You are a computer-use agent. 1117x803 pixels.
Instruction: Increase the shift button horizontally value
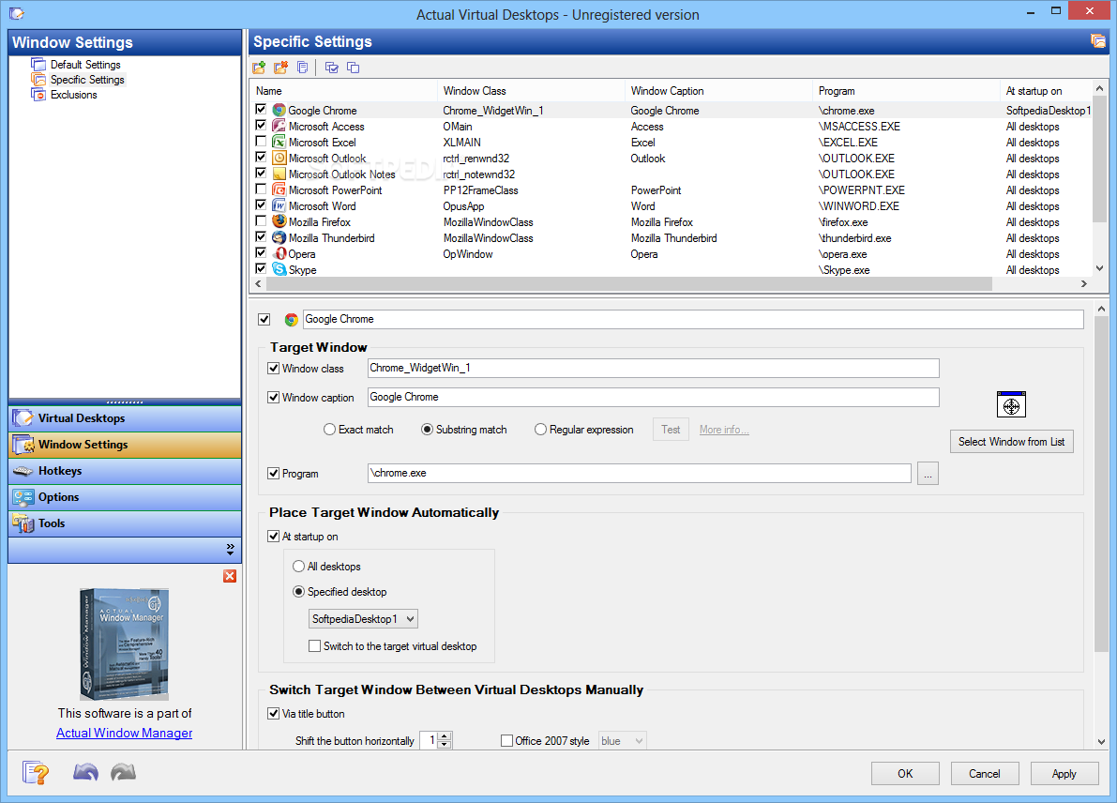pyautogui.click(x=445, y=736)
